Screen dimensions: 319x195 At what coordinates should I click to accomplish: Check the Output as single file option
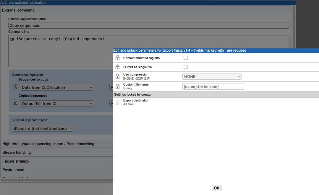point(186,67)
